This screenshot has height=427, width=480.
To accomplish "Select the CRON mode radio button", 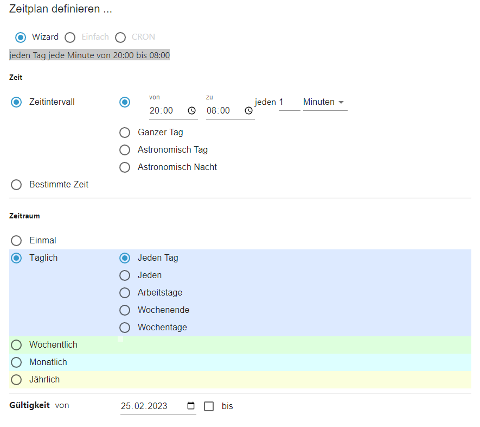I will click(x=121, y=37).
